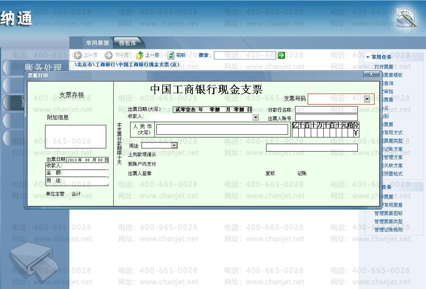This screenshot has width=426, height=289.
Task: Click the 搜索 search input field
Action: [x=245, y=55]
